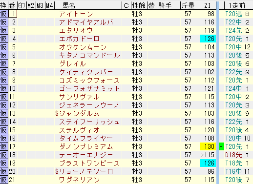Open previous race D18先 for テーオーエナジー
This screenshot has height=184, width=253.
(x=233, y=155)
